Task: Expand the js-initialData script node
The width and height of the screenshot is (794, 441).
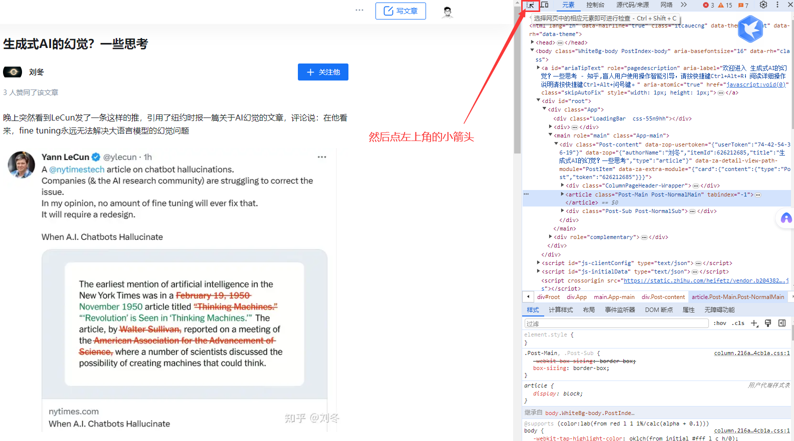Action: tap(539, 271)
